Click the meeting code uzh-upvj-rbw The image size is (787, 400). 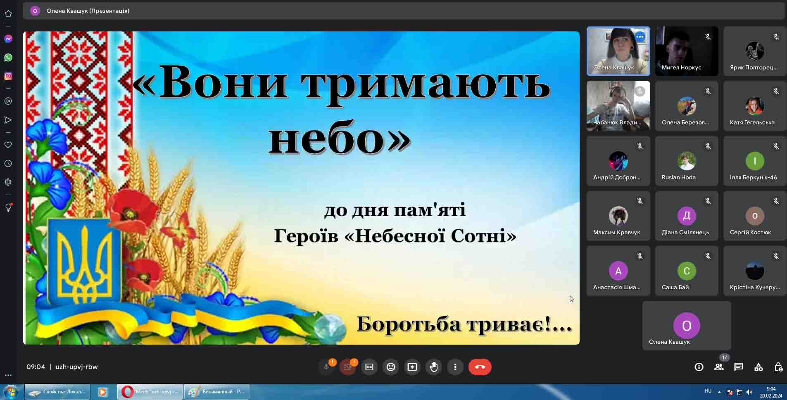tap(76, 367)
